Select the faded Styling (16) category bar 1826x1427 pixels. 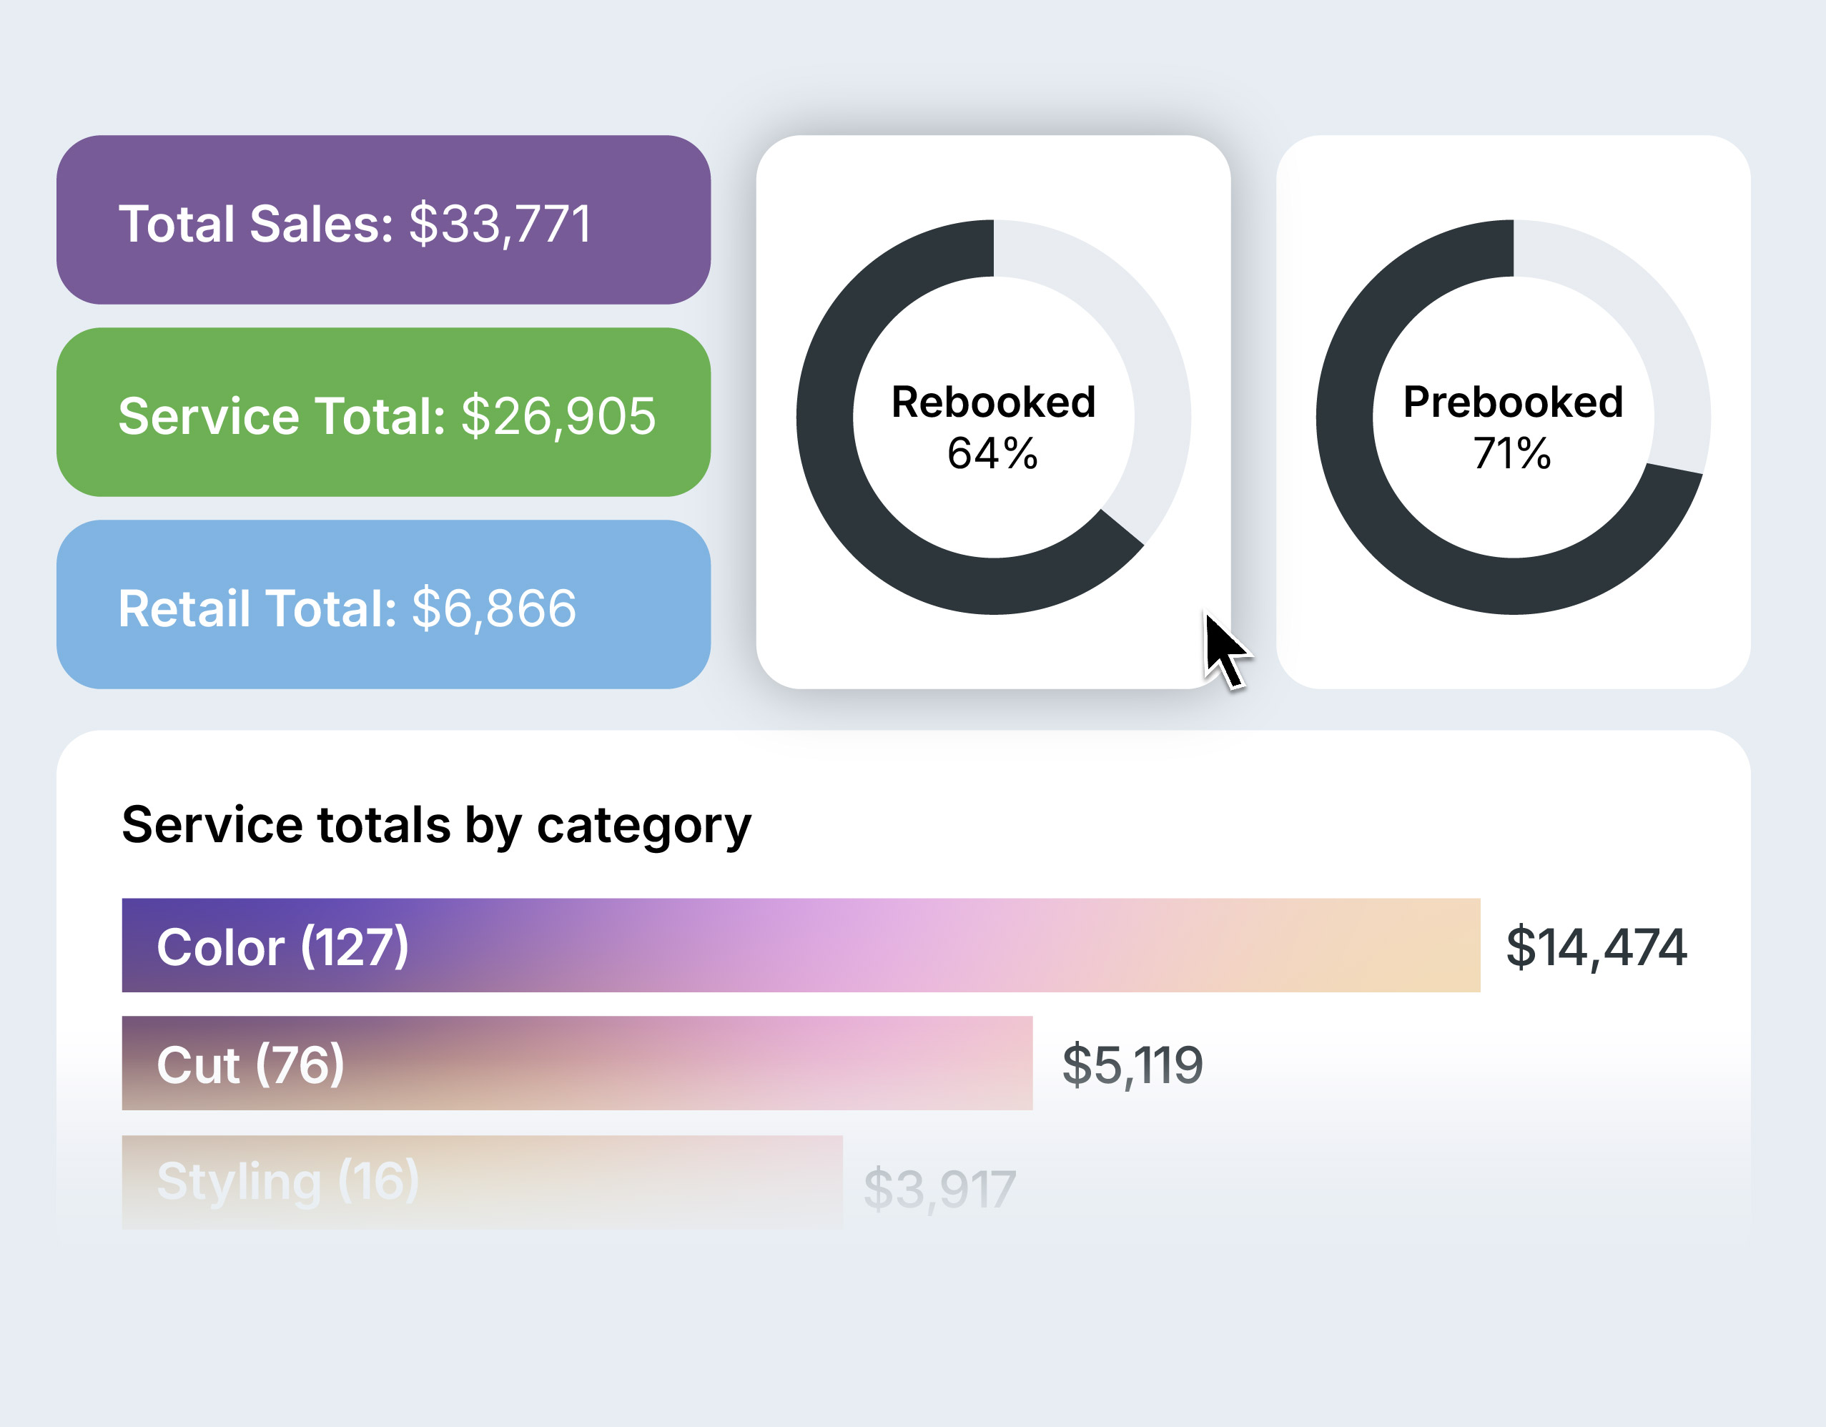coord(482,1181)
